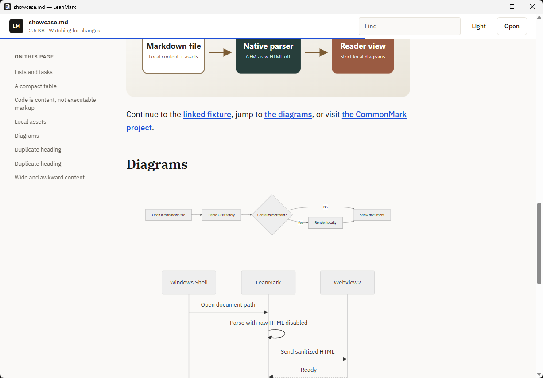Jump to A compact table section
This screenshot has width=543, height=378.
tap(35, 86)
